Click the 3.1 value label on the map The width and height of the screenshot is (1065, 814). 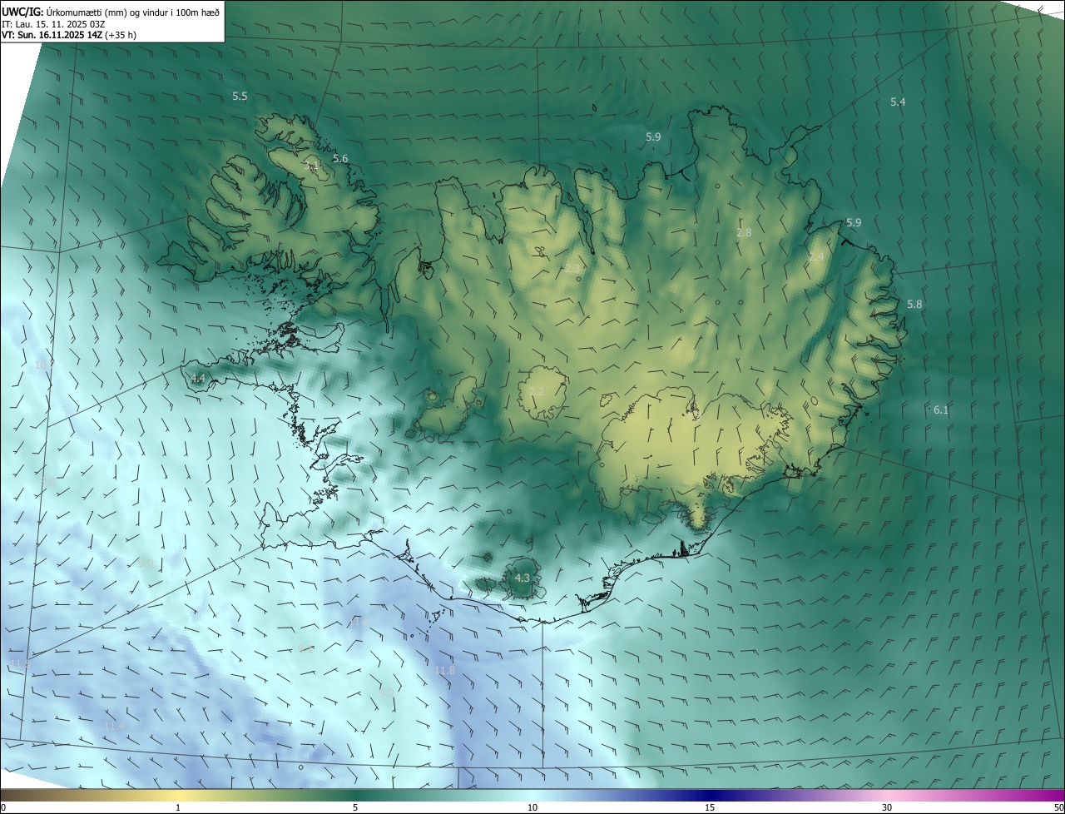(x=311, y=166)
